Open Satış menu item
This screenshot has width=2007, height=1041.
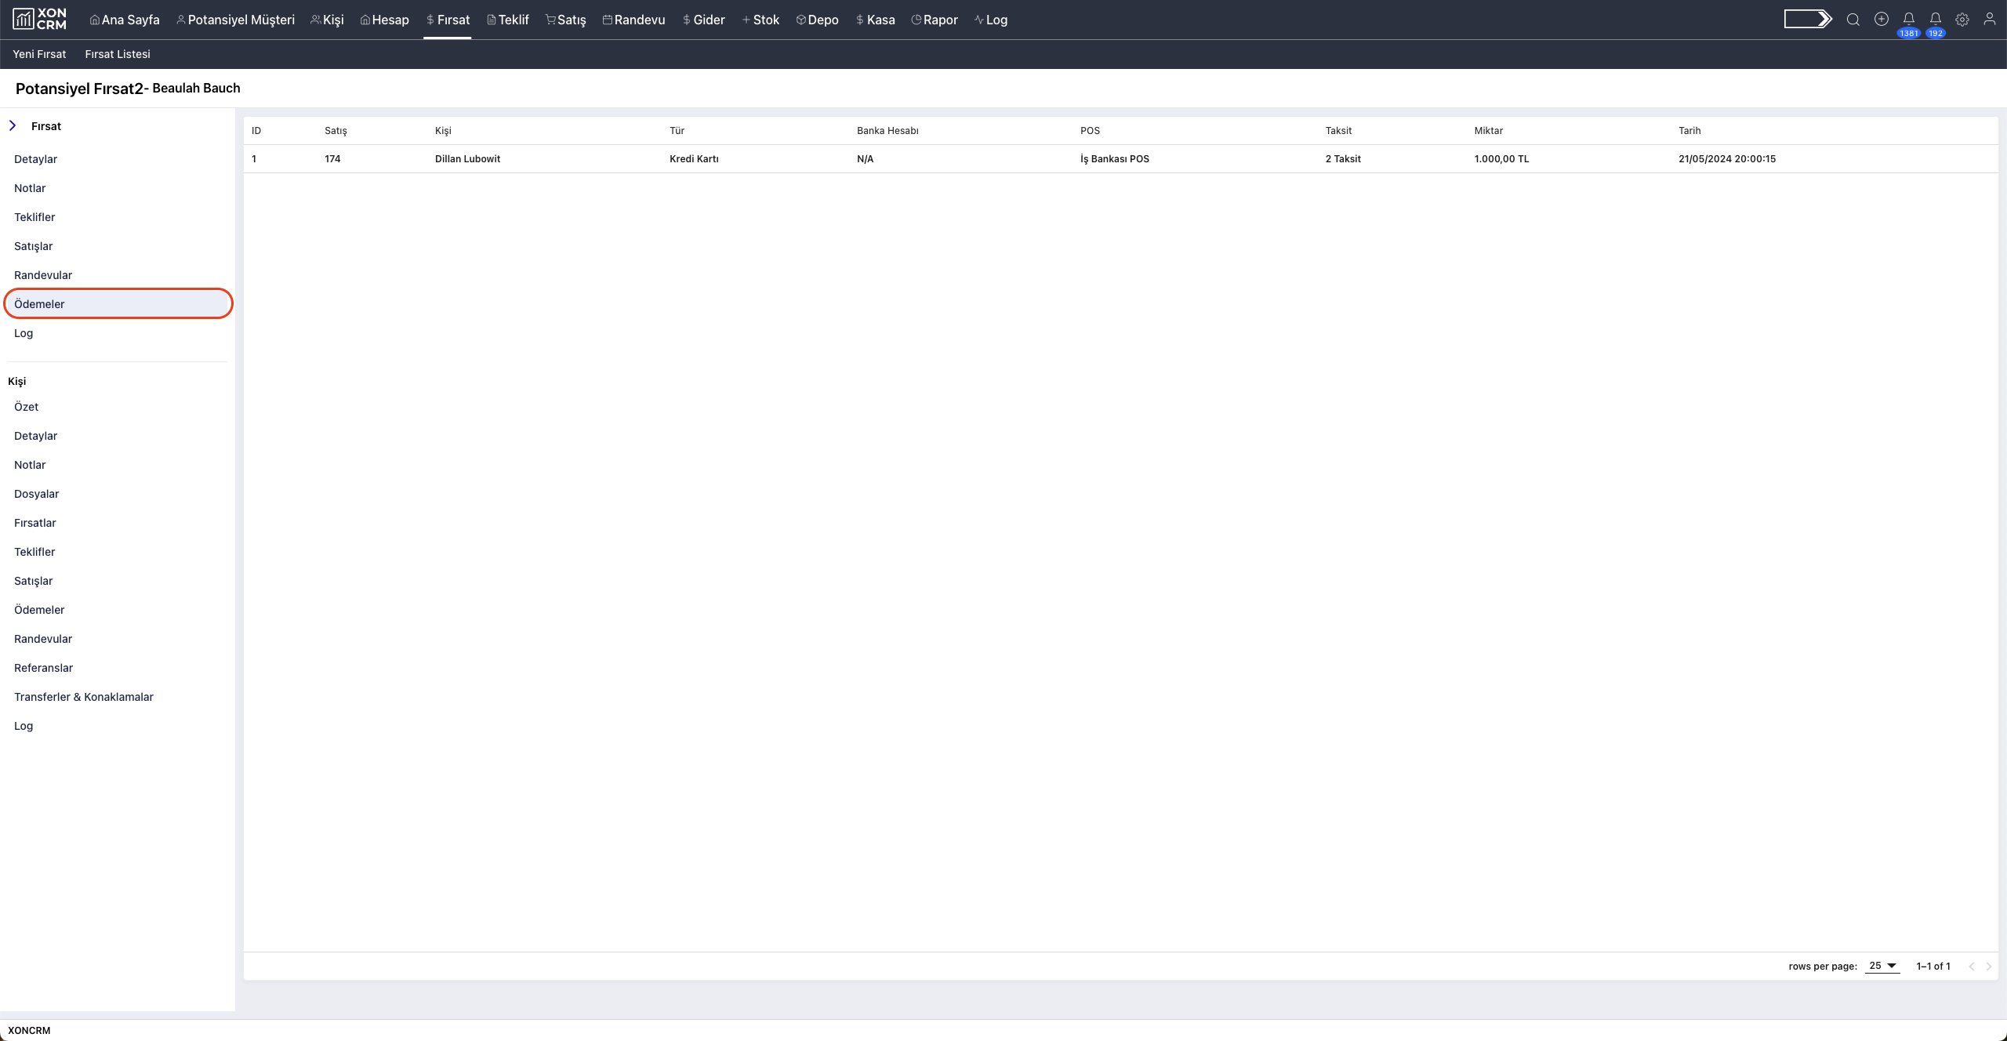tap(566, 20)
